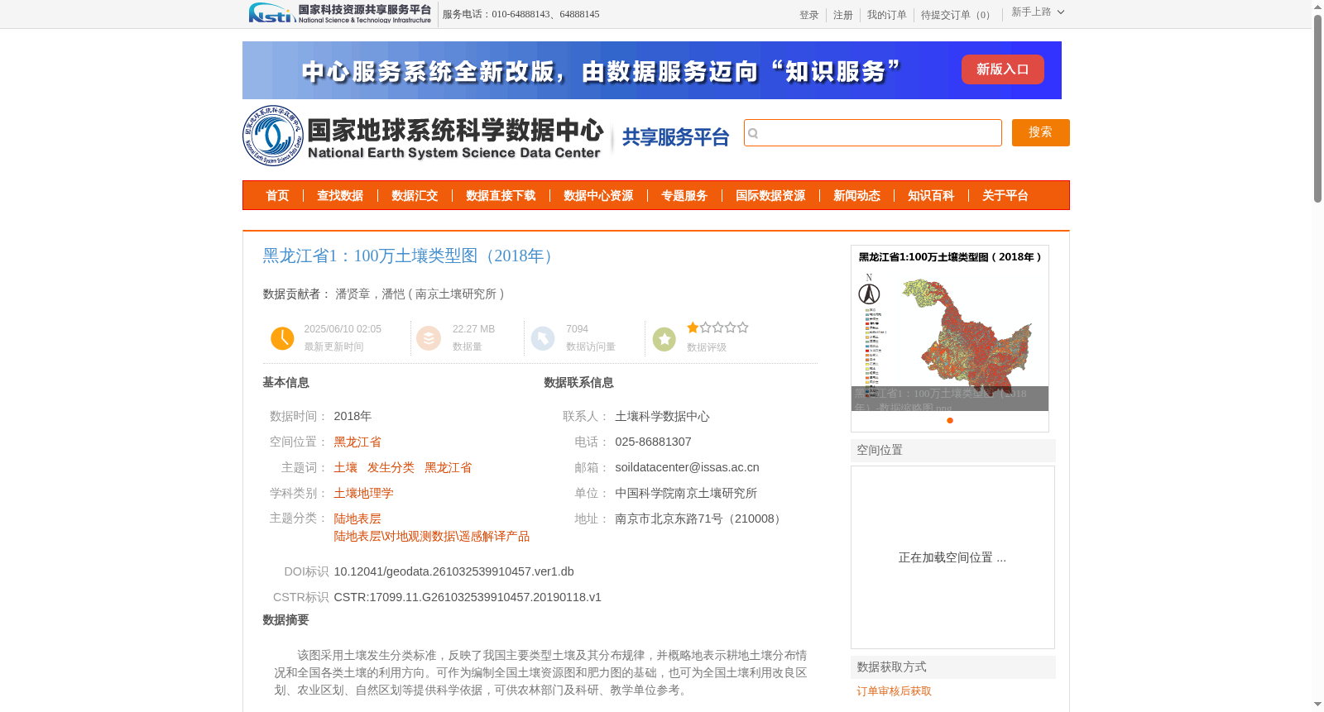Open the 关于平台 menu
1324x712 pixels.
pos(1005,196)
